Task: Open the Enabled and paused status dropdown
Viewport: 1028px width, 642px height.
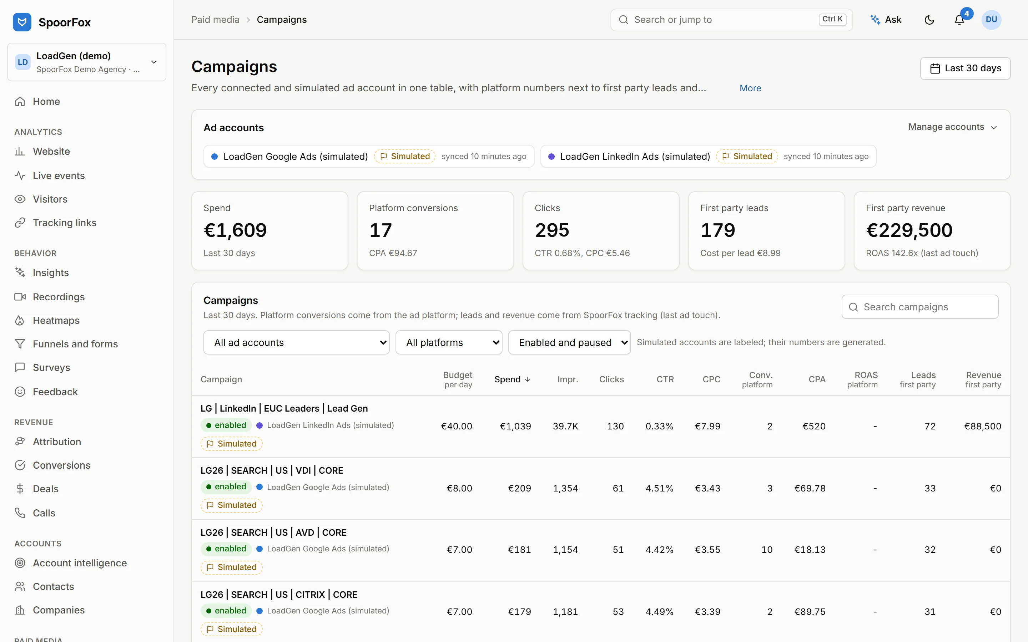Action: 569,342
